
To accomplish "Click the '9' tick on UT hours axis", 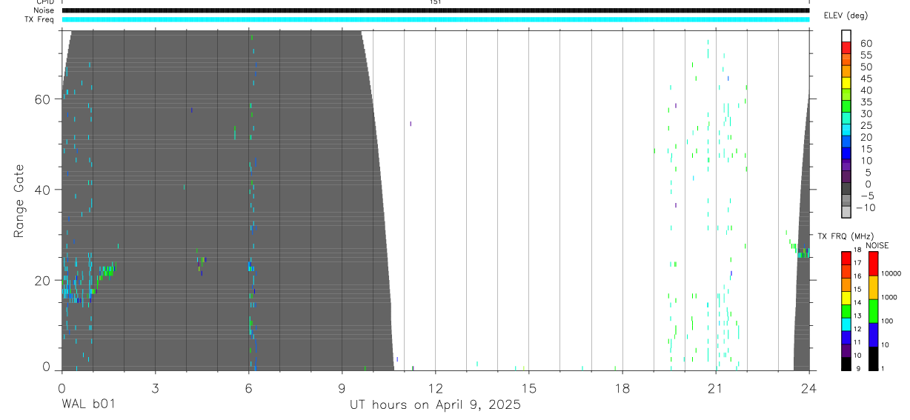I will point(342,387).
